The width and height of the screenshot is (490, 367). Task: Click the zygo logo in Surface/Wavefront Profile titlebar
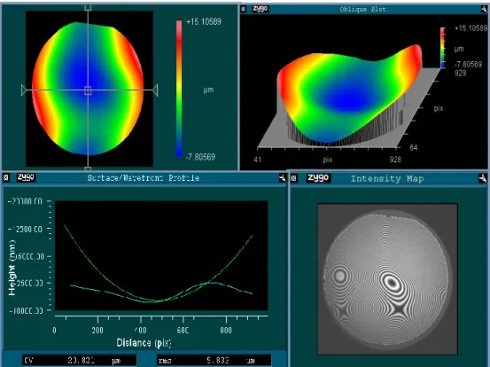pyautogui.click(x=26, y=177)
